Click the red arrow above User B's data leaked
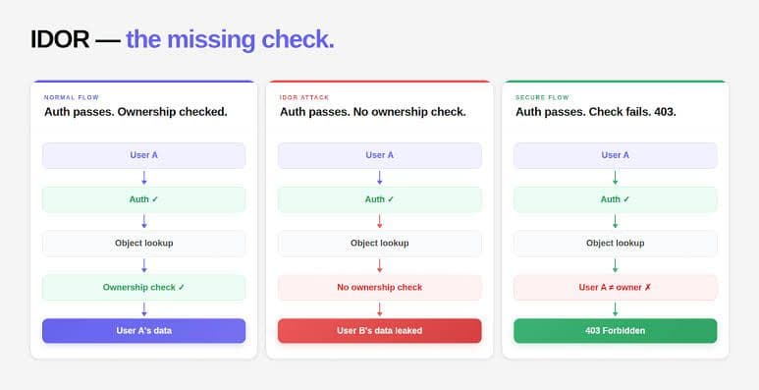Image resolution: width=759 pixels, height=390 pixels. (379, 309)
